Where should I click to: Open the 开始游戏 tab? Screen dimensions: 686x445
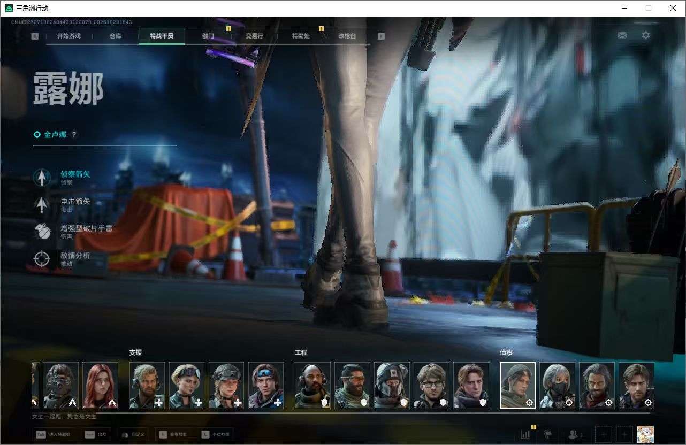(x=69, y=36)
